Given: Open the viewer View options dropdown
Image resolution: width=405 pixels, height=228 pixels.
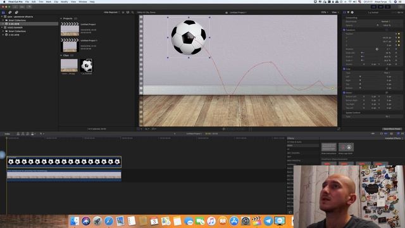Looking at the screenshot, I should coord(335,12).
